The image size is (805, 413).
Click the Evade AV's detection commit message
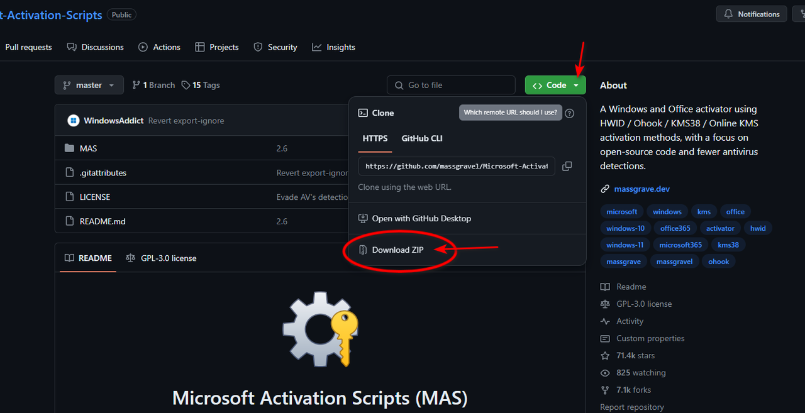point(312,197)
